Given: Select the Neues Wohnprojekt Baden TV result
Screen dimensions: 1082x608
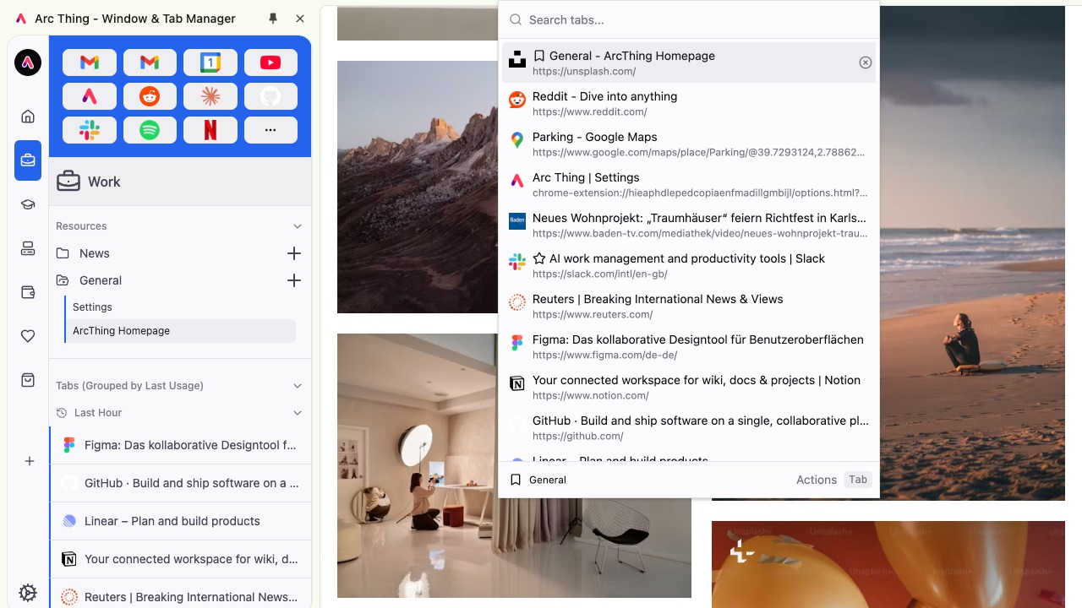Looking at the screenshot, I should click(689, 225).
